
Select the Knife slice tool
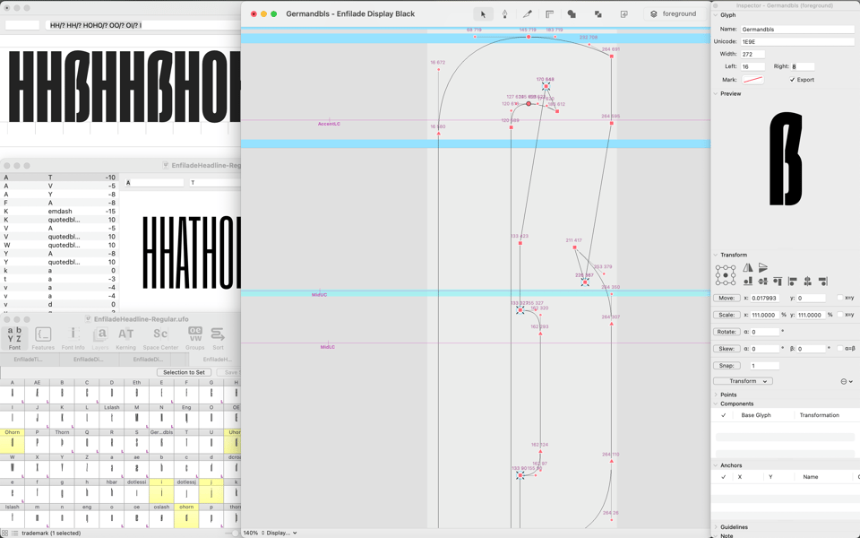(527, 14)
